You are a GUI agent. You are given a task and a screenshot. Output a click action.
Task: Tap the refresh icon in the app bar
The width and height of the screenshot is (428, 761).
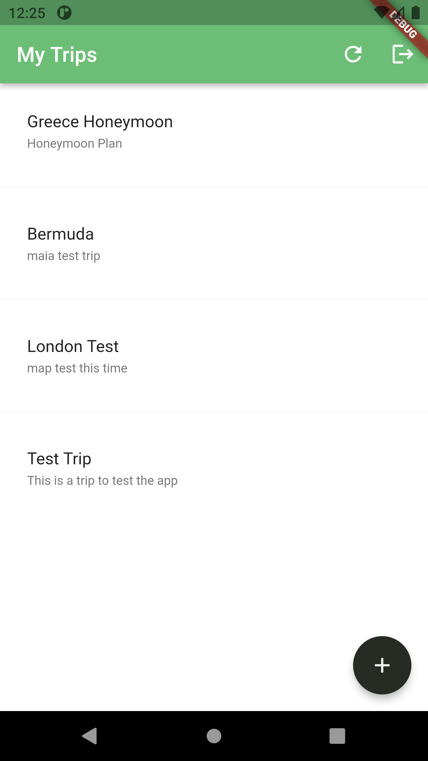pyautogui.click(x=353, y=54)
